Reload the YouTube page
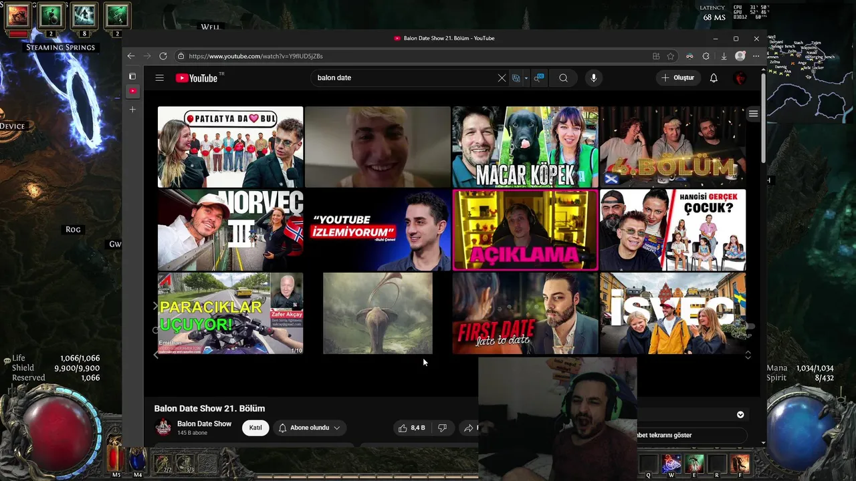This screenshot has height=481, width=856. [x=163, y=56]
